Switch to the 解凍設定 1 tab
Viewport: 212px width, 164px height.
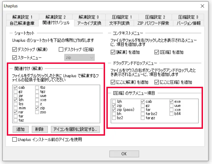point(23,17)
